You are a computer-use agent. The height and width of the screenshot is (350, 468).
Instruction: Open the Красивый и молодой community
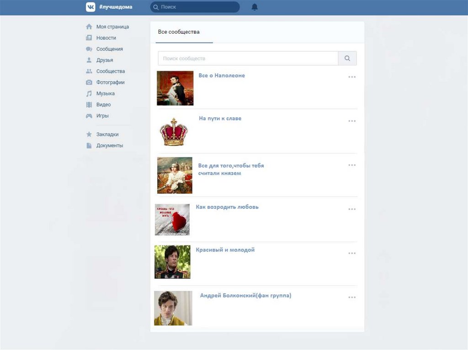pyautogui.click(x=225, y=250)
